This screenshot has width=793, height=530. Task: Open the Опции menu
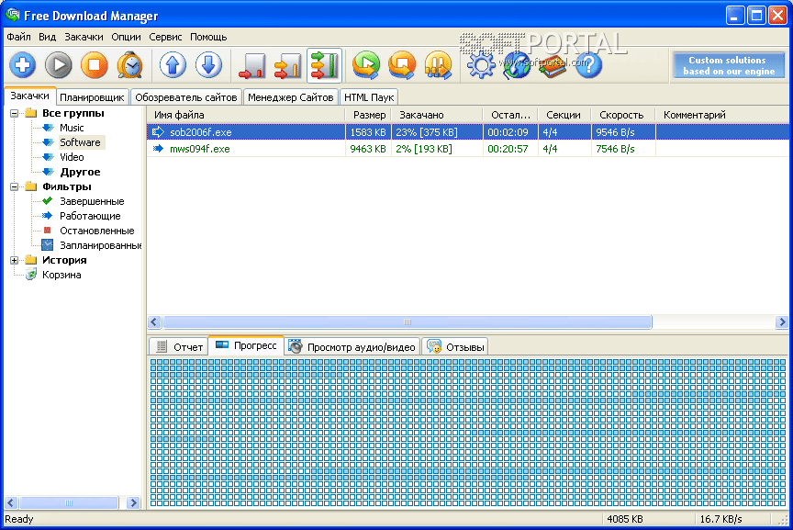(126, 37)
